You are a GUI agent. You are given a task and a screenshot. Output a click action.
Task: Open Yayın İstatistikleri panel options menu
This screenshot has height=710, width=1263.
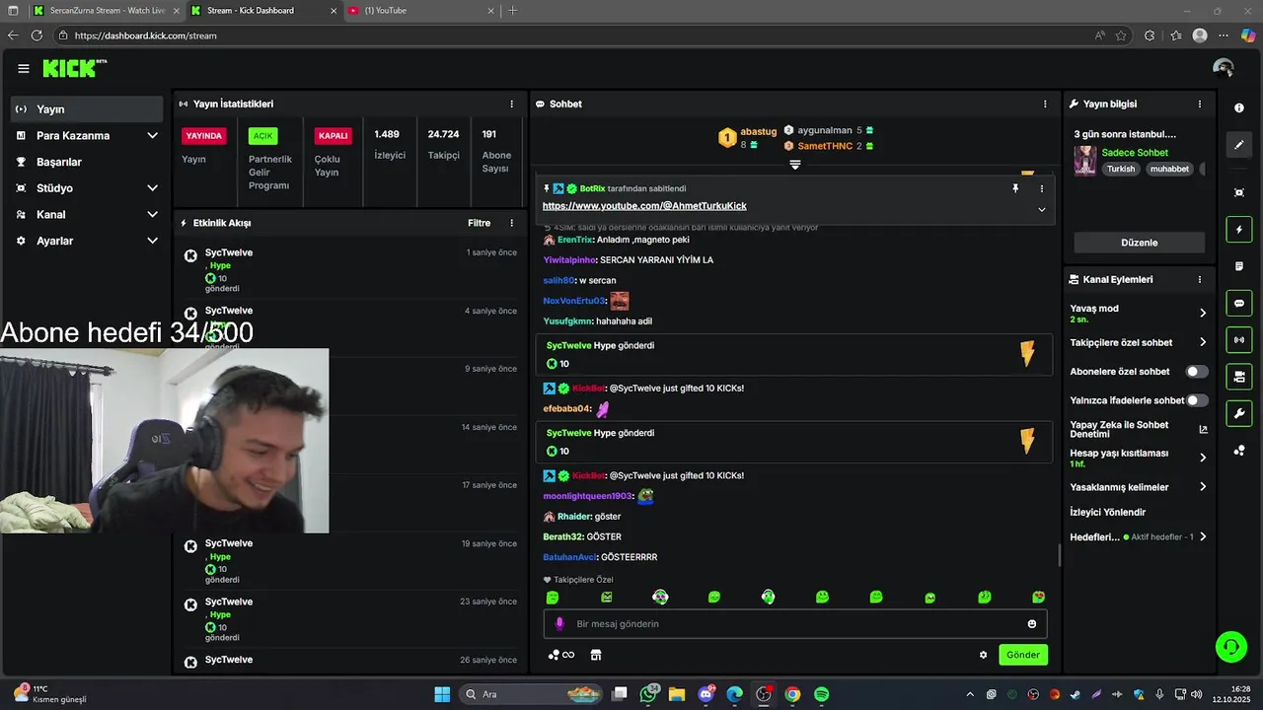511,104
